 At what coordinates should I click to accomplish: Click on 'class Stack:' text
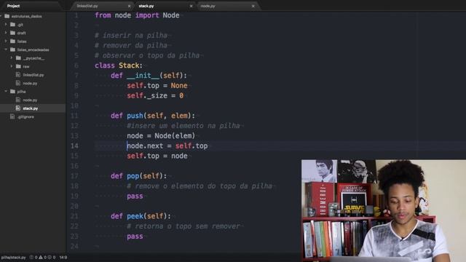(119, 65)
